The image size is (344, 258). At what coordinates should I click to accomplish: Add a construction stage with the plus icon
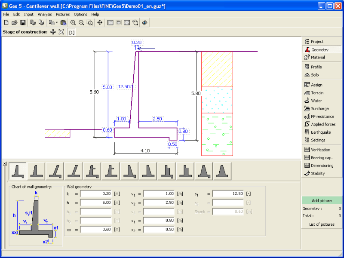[x=53, y=32]
